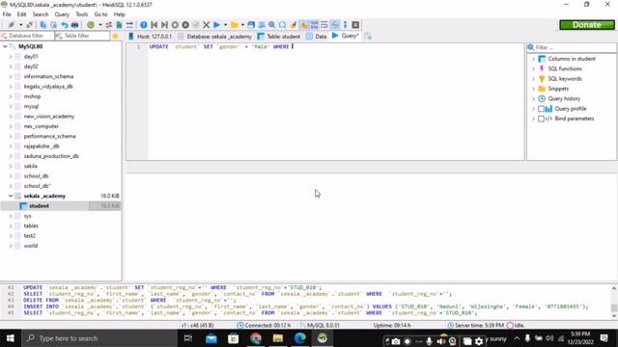Go to first row icon
This screenshot has width=618, height=347.
154,25
